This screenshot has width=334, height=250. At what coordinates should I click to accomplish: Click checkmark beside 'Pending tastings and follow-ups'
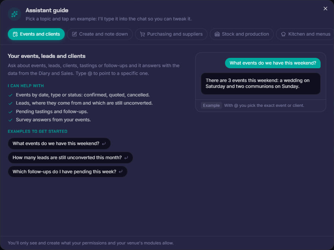point(10,112)
